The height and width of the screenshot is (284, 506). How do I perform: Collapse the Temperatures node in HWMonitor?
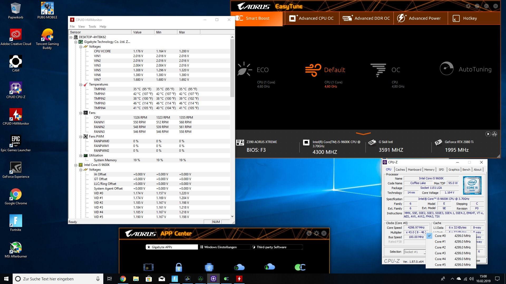click(81, 84)
